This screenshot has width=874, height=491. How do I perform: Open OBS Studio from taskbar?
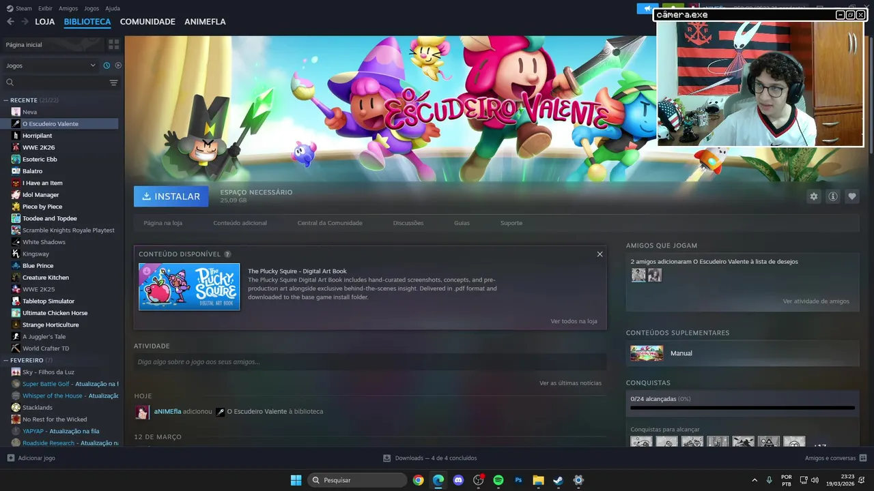tap(478, 480)
